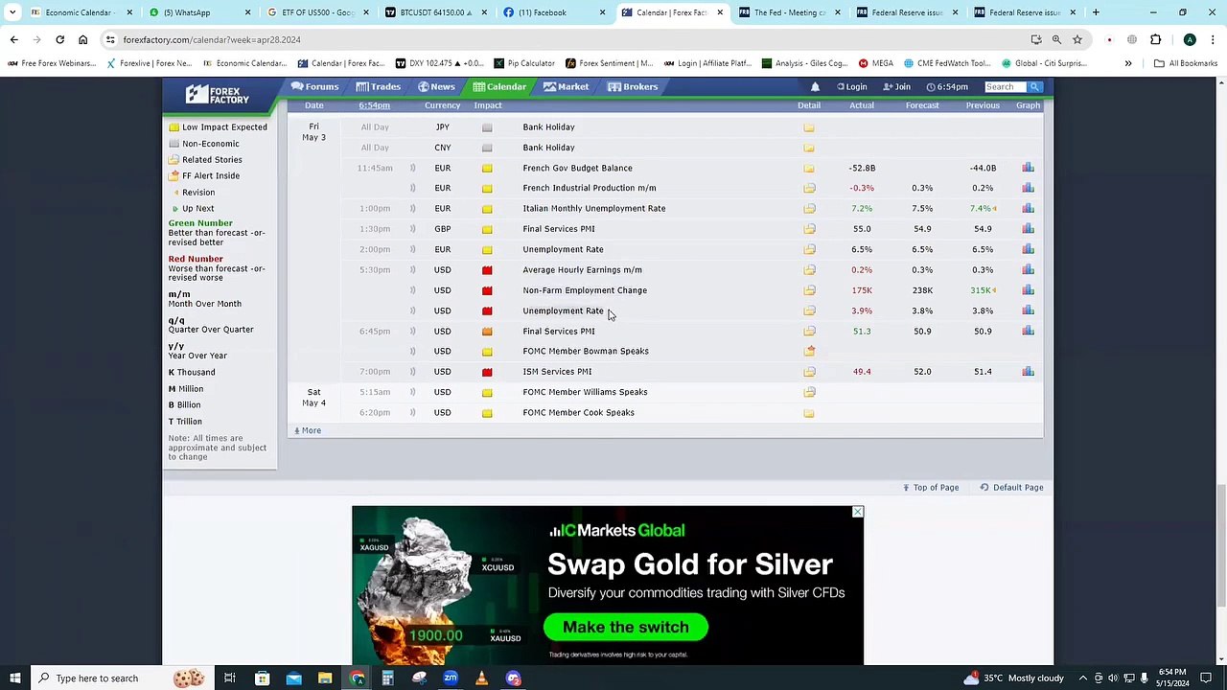Toggle sound alert for Final Services PMI GBP
Screen dimensions: 1227x690
[413, 229]
